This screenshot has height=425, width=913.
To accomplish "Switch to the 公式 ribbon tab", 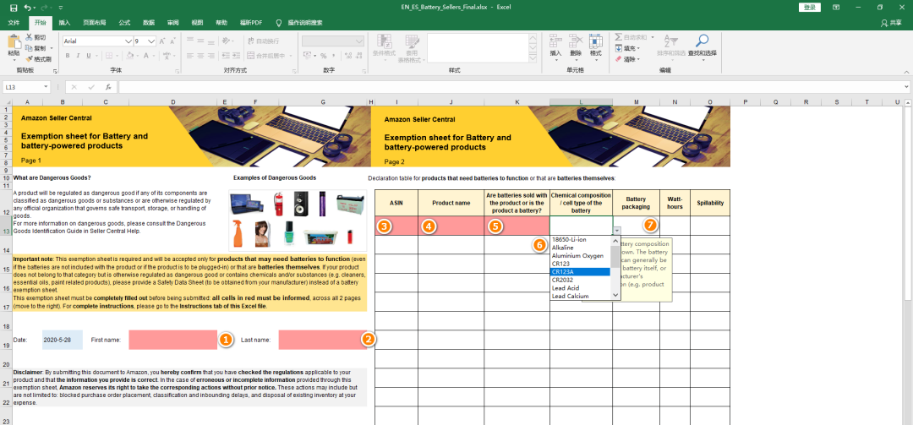I will tap(124, 23).
